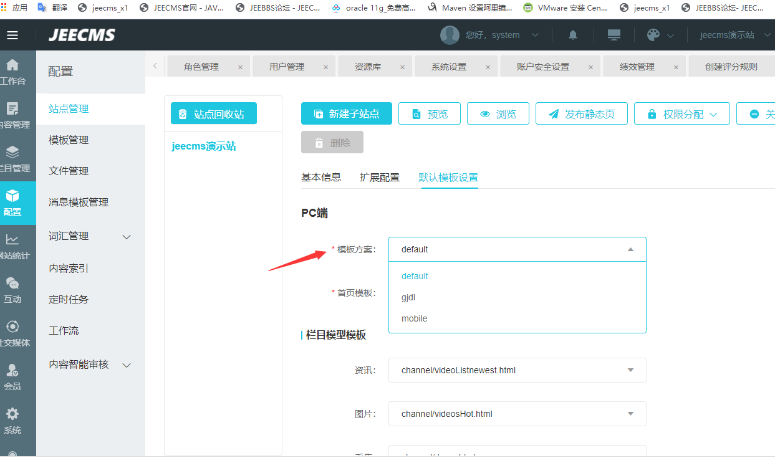Image resolution: width=775 pixels, height=458 pixels.
Task: Expand the 词汇管理 submenu
Action: pyautogui.click(x=127, y=237)
